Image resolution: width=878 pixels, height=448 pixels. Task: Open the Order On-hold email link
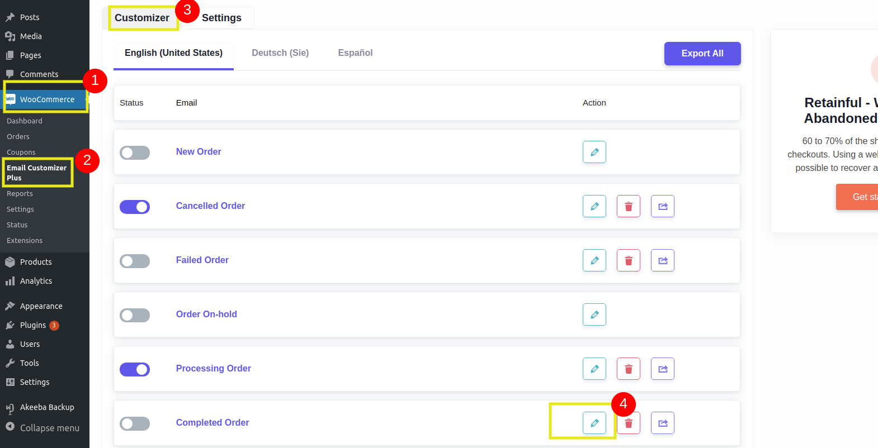pos(206,314)
